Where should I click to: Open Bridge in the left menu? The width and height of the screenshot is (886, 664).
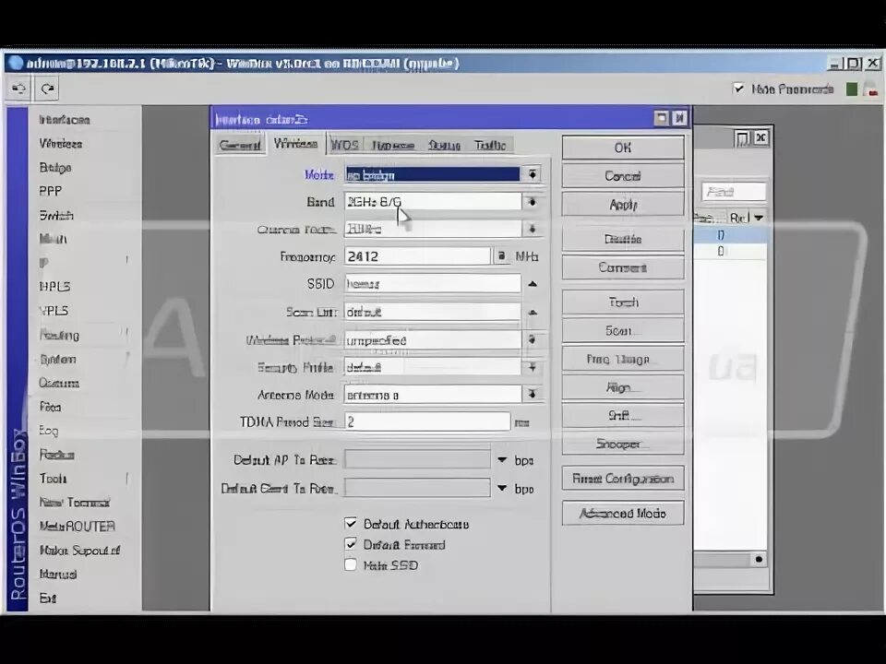click(55, 168)
